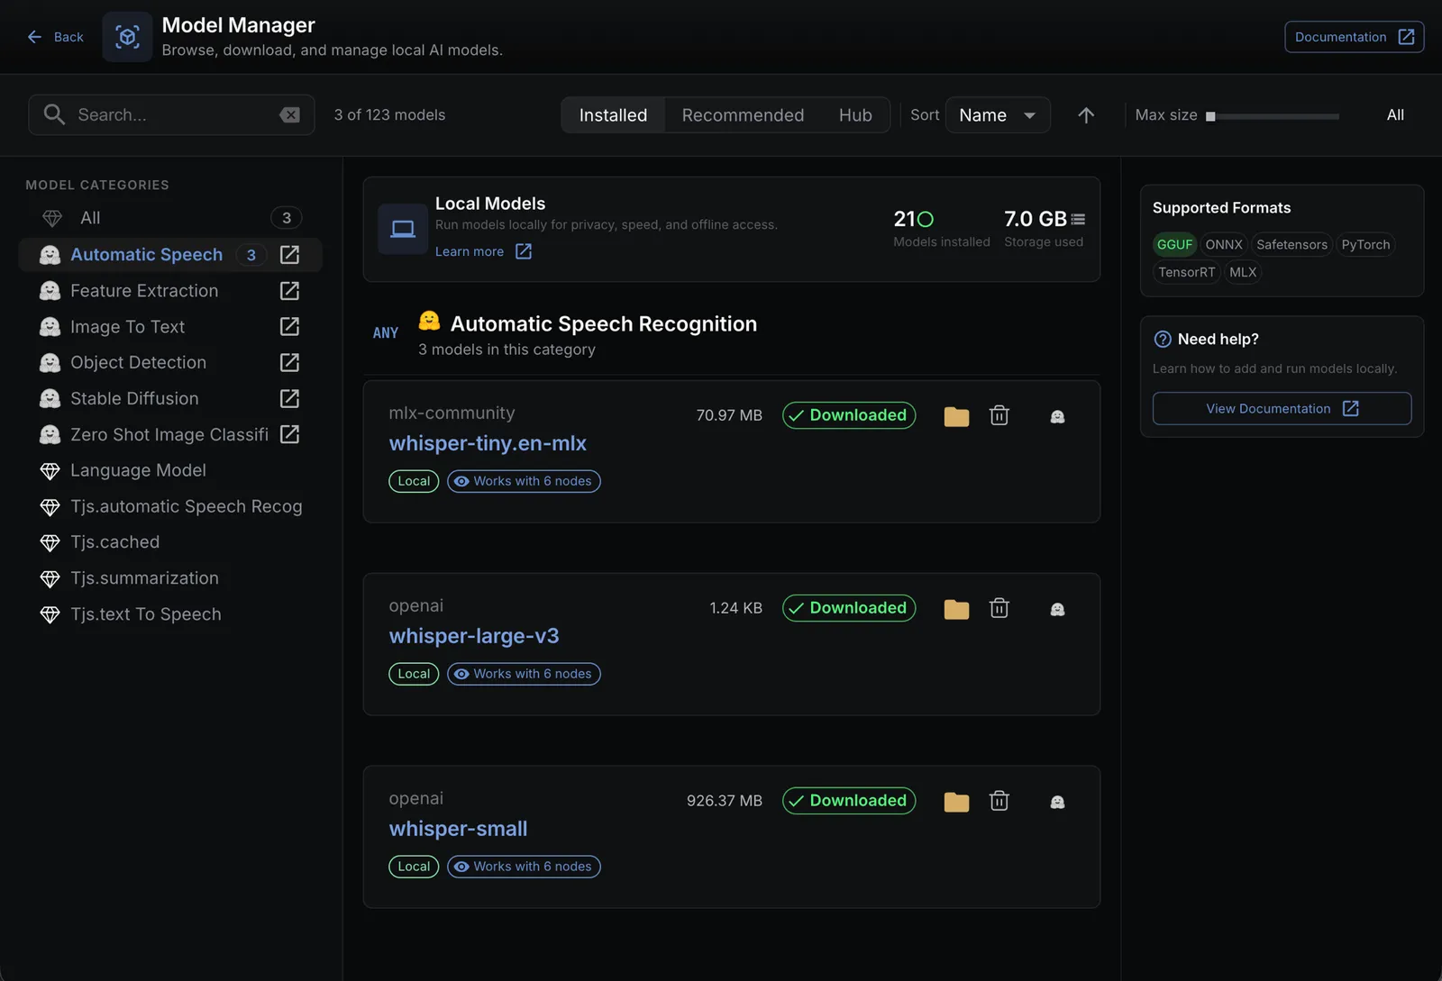Click the ANY filter label
Image resolution: width=1442 pixels, height=981 pixels.
tap(386, 333)
